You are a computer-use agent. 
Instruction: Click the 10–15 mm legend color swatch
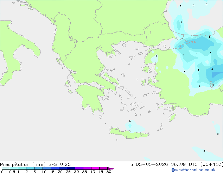tap(46, 168)
